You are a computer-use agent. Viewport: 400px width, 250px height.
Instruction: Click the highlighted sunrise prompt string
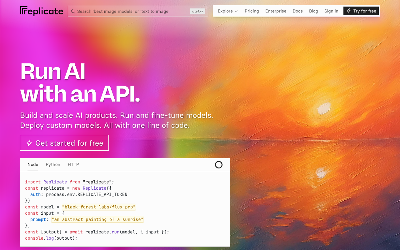97,219
